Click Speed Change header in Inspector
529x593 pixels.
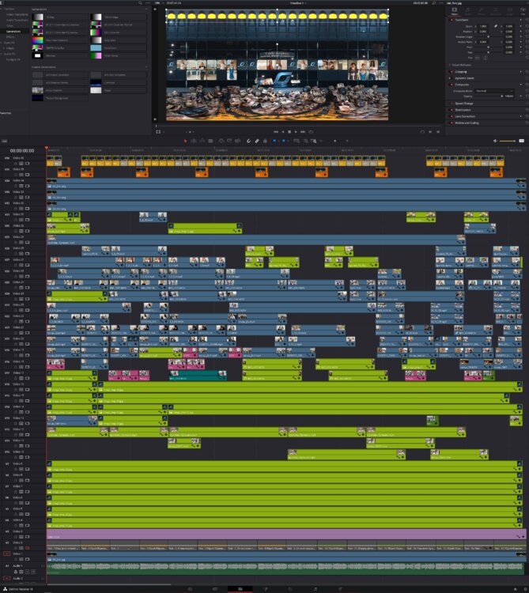point(465,104)
